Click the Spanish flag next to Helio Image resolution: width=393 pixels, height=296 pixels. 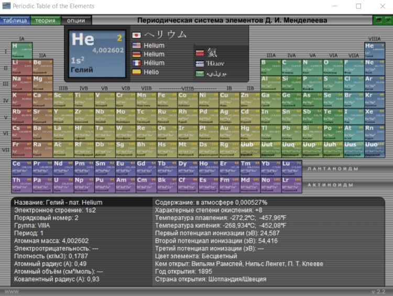136,72
